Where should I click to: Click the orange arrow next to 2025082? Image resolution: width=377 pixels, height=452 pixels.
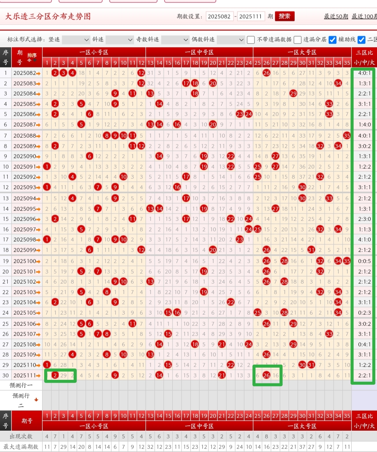coord(38,73)
